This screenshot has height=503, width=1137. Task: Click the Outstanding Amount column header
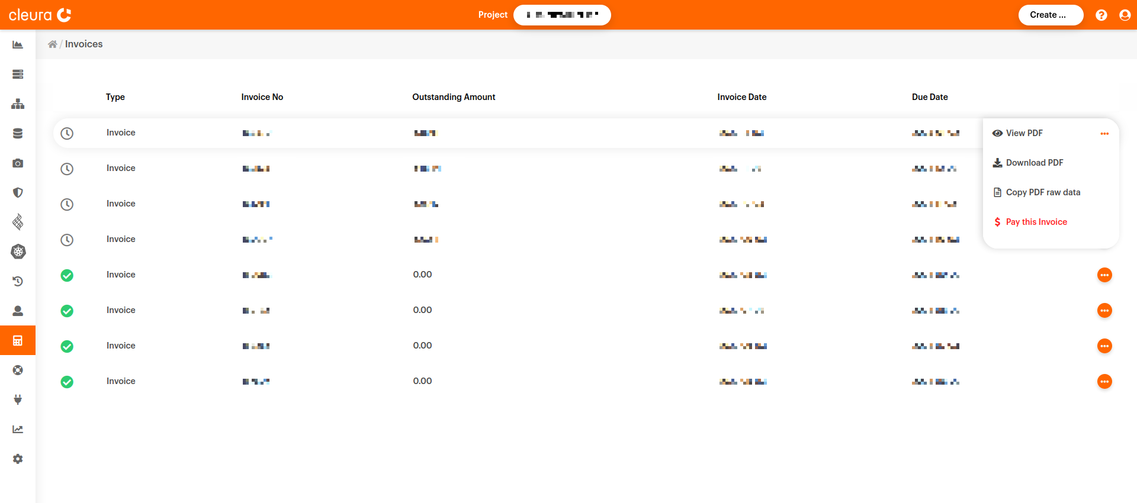(454, 97)
